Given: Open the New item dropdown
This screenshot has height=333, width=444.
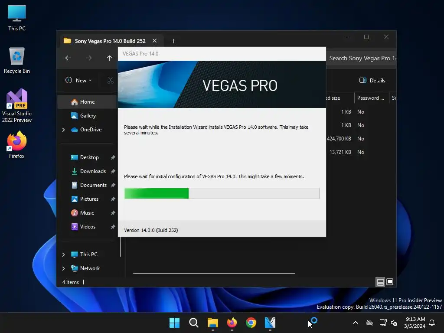Looking at the screenshot, I should pyautogui.click(x=78, y=80).
